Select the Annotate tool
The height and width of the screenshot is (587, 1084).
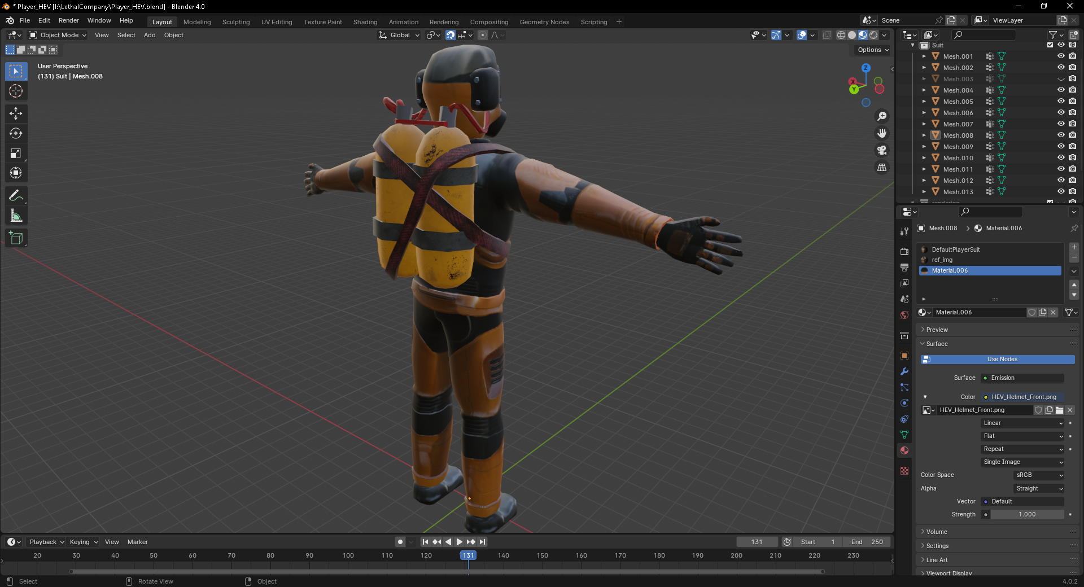click(16, 196)
